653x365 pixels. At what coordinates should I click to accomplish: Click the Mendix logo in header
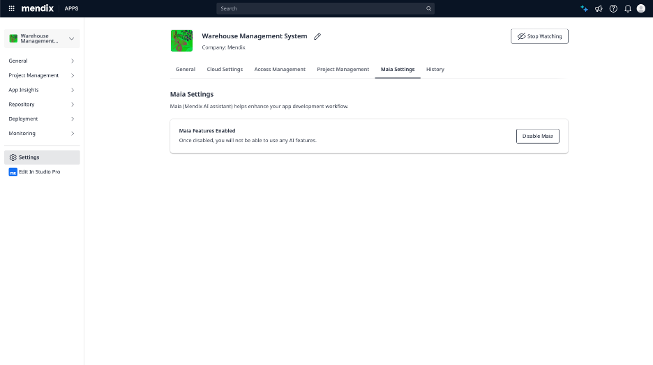coord(37,8)
